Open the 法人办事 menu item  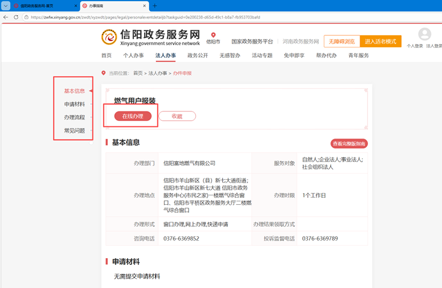(165, 56)
